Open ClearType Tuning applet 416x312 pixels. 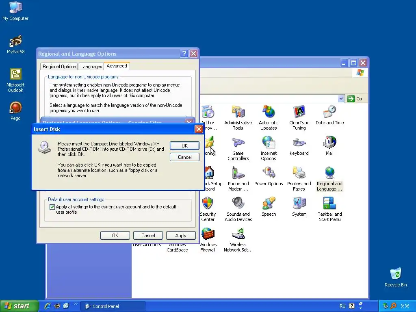299,118
